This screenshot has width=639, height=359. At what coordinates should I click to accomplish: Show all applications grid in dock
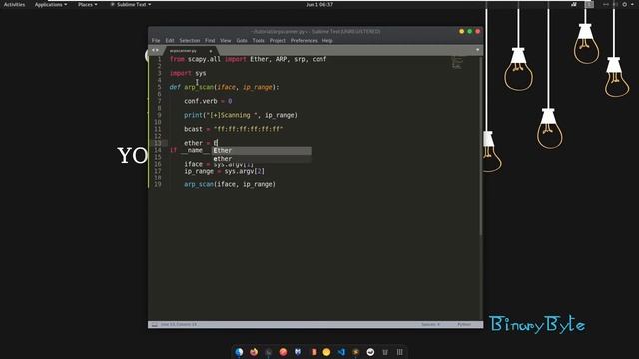pyautogui.click(x=399, y=352)
